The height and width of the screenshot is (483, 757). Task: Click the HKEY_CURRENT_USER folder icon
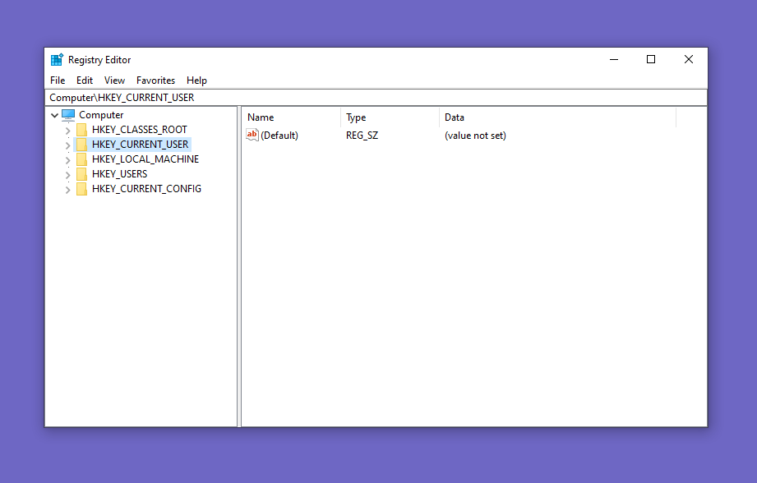tap(81, 145)
